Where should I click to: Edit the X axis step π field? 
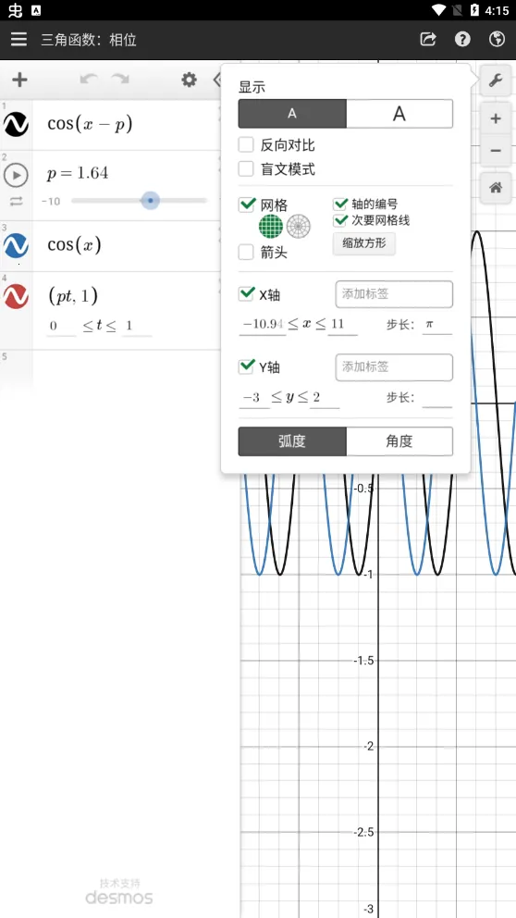point(437,324)
